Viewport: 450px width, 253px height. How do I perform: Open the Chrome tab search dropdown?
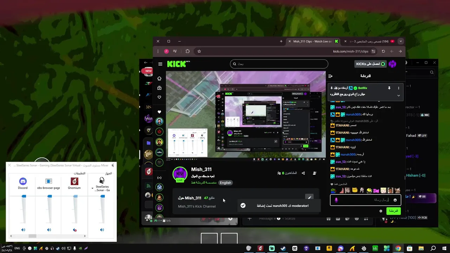click(400, 41)
